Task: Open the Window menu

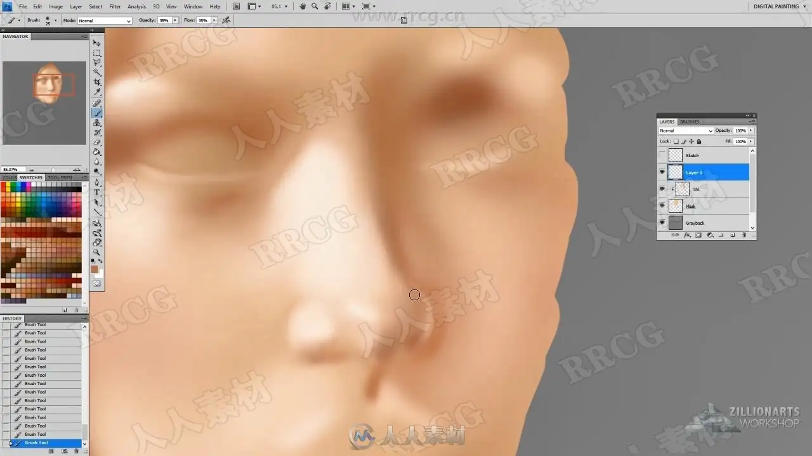Action: (193, 6)
